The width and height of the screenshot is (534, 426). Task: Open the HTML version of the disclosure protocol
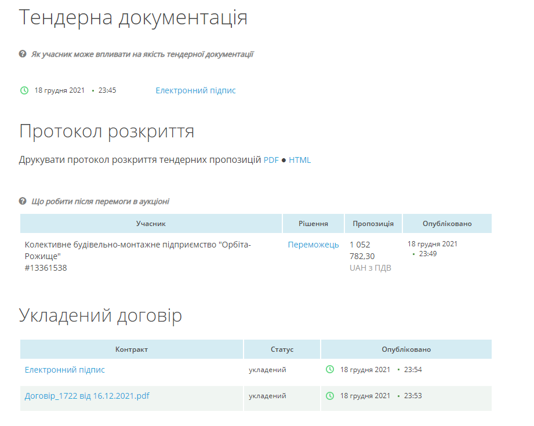300,160
